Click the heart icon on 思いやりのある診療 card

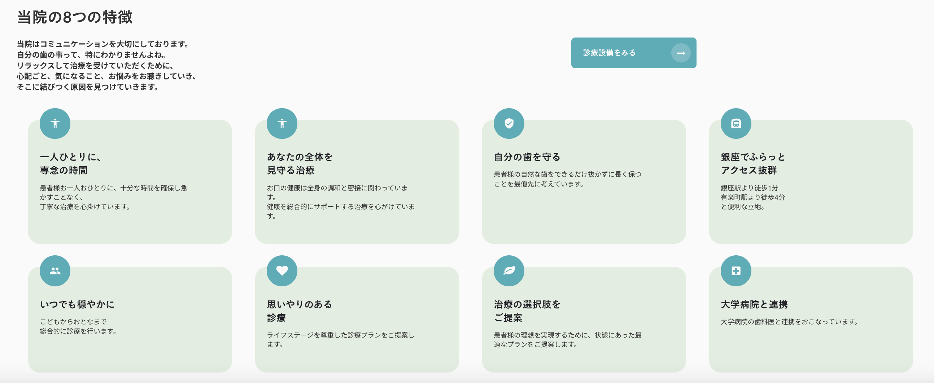click(x=282, y=271)
